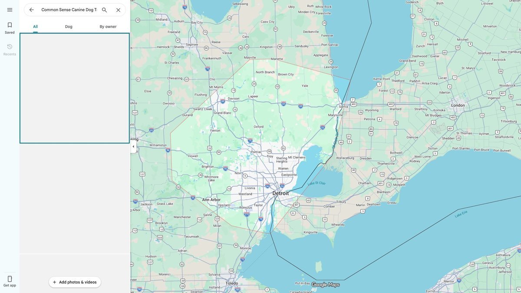Screen dimensions: 521x293
Task: Switch to the Dog photos tab
Action: click(69, 26)
